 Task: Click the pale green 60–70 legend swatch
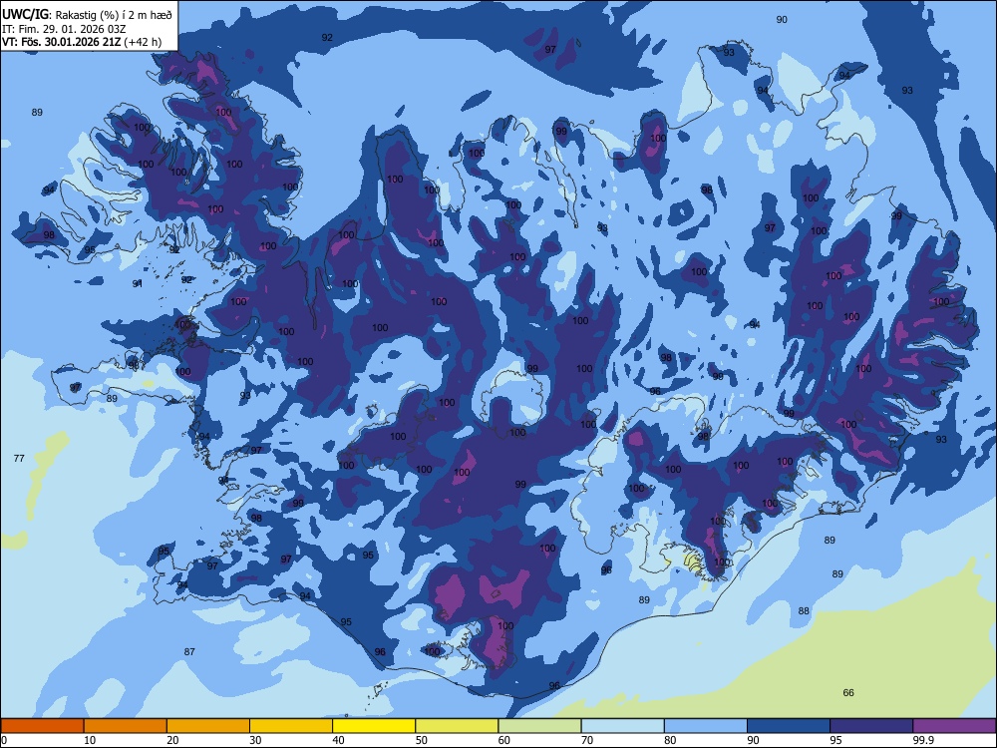click(x=539, y=726)
